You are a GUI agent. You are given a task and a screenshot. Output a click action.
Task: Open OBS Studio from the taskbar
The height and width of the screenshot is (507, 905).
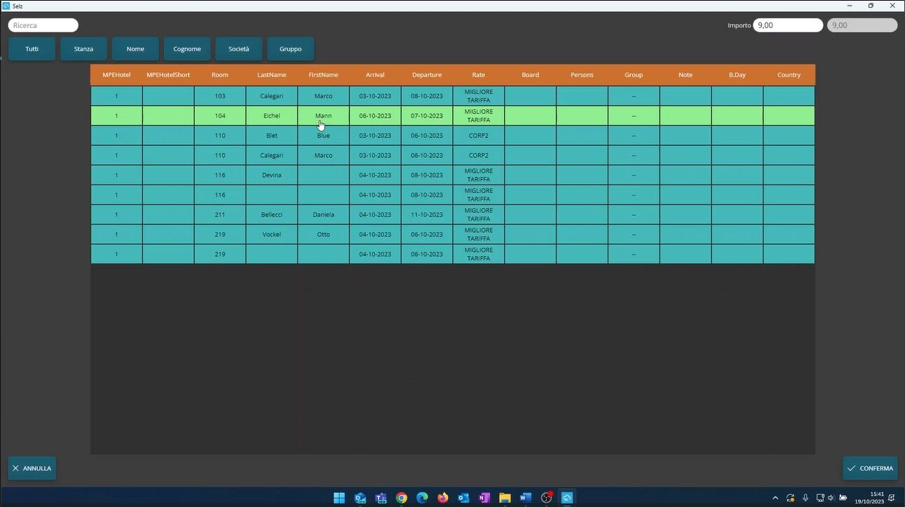(x=547, y=498)
